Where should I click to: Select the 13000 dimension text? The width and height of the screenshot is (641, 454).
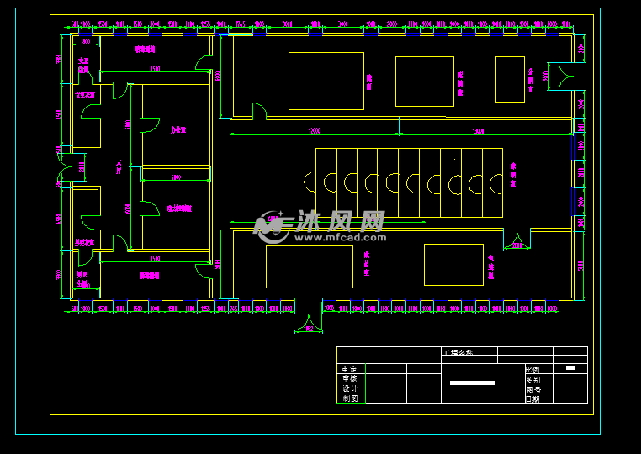(479, 131)
